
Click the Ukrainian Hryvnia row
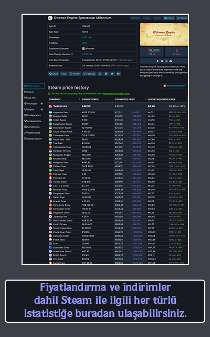click(x=118, y=151)
